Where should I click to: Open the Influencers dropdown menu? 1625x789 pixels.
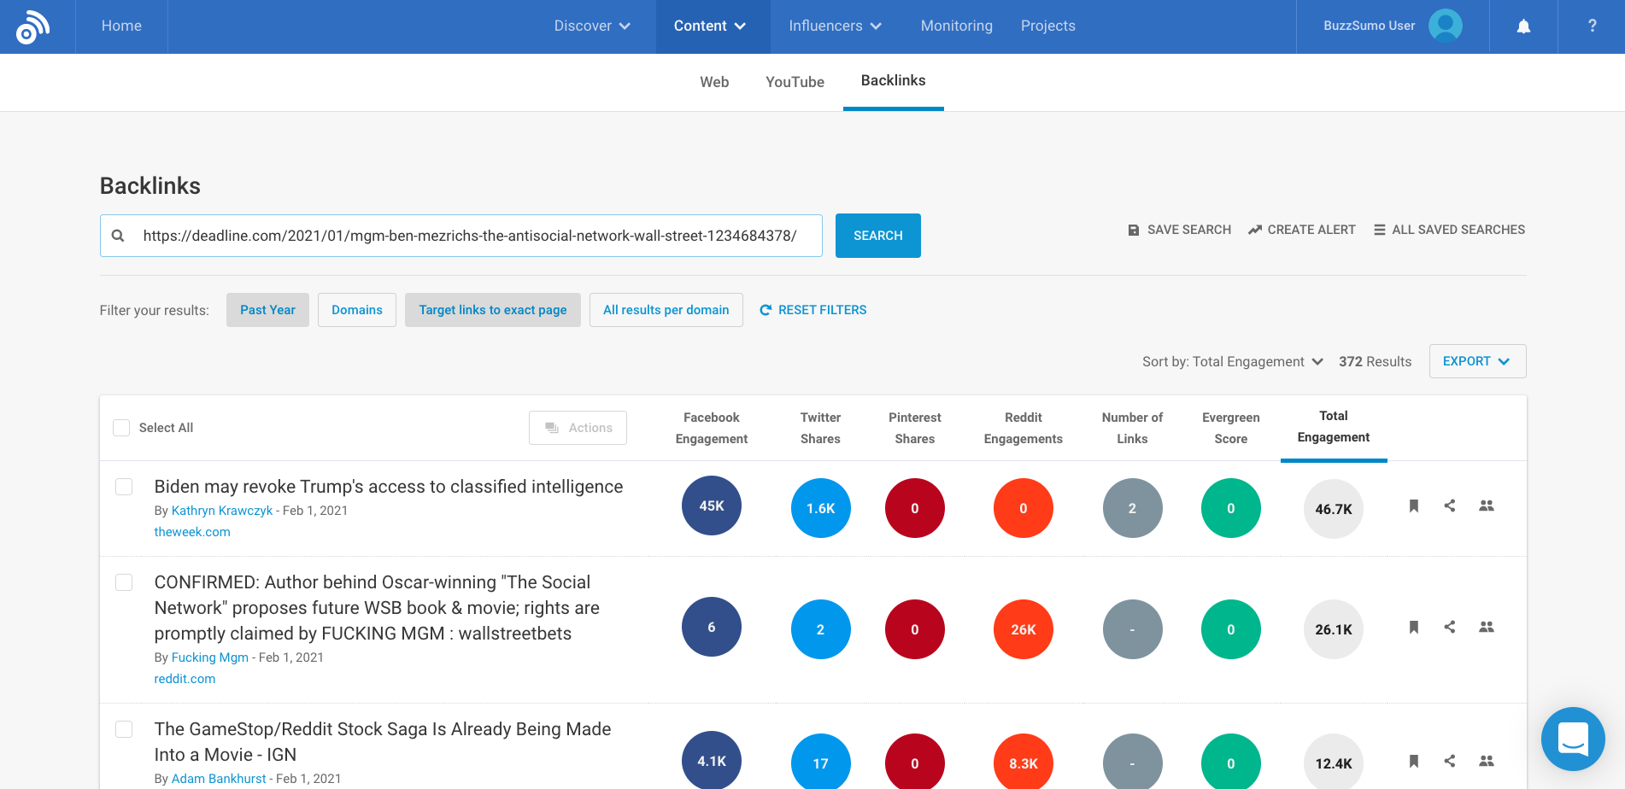click(833, 26)
